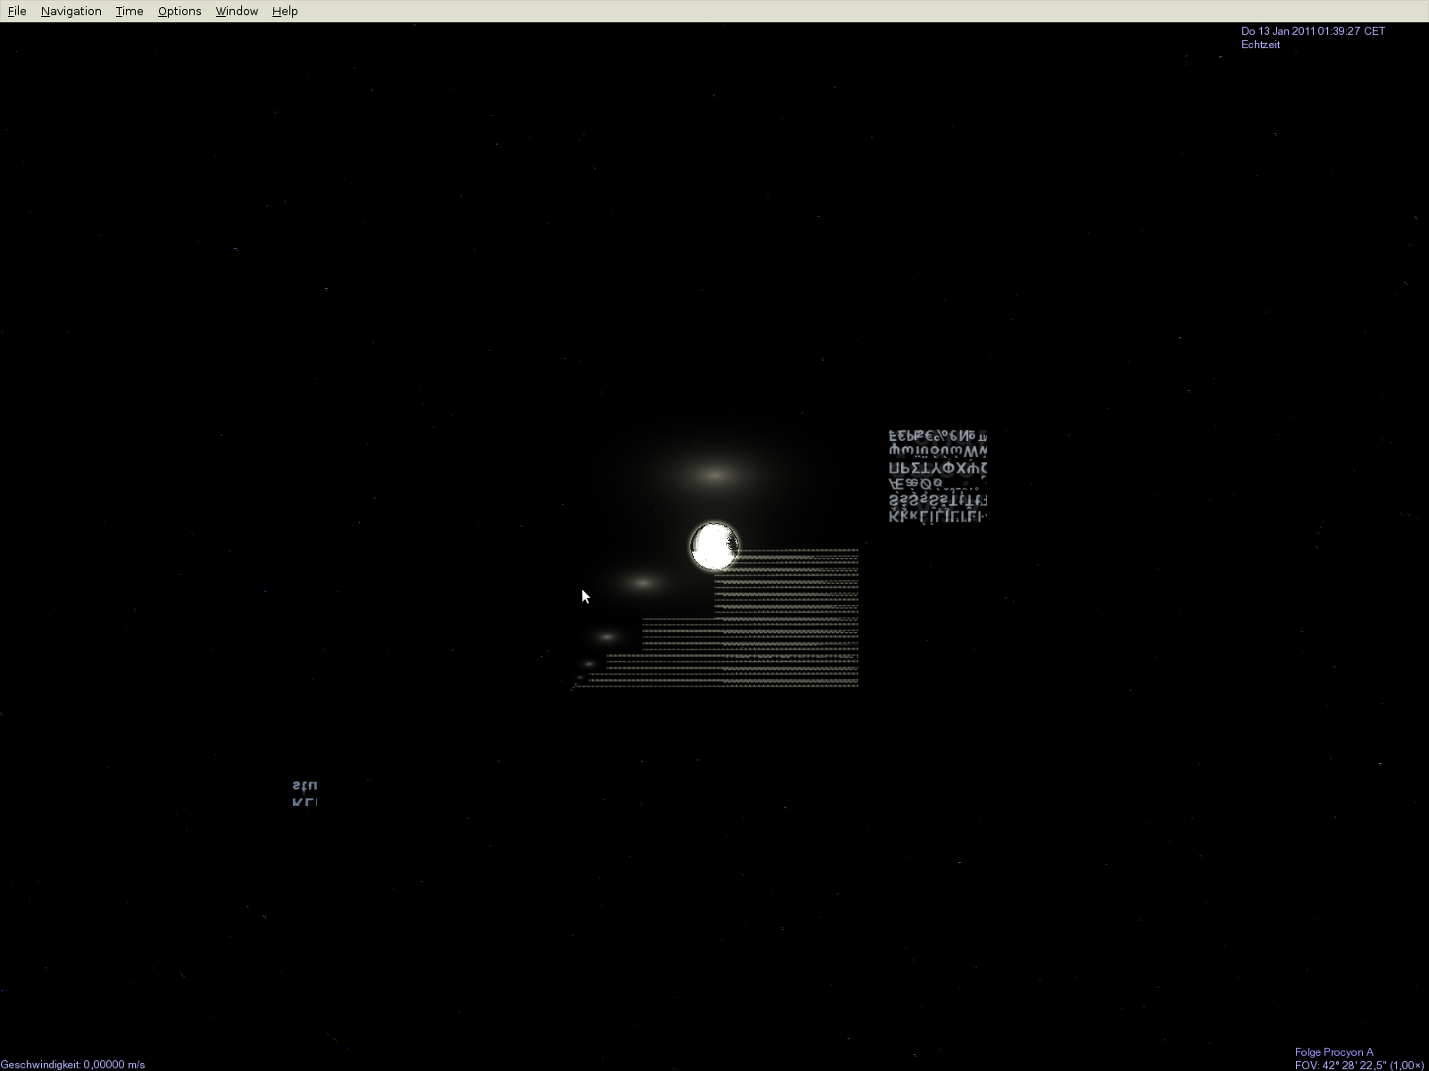Open the Window menu
The image size is (1429, 1071).
coord(237,12)
